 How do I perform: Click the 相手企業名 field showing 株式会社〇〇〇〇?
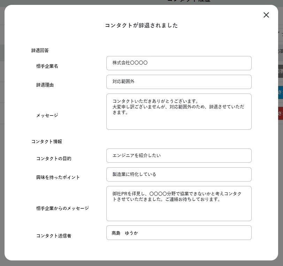coord(179,63)
